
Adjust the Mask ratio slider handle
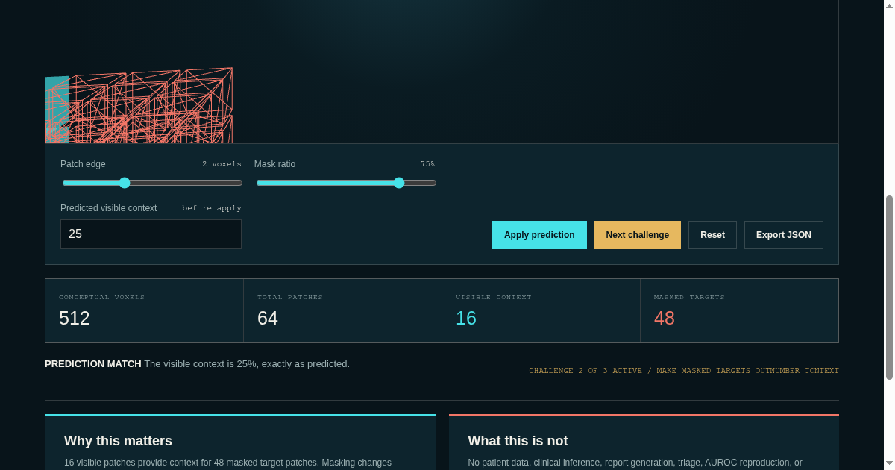(x=399, y=183)
